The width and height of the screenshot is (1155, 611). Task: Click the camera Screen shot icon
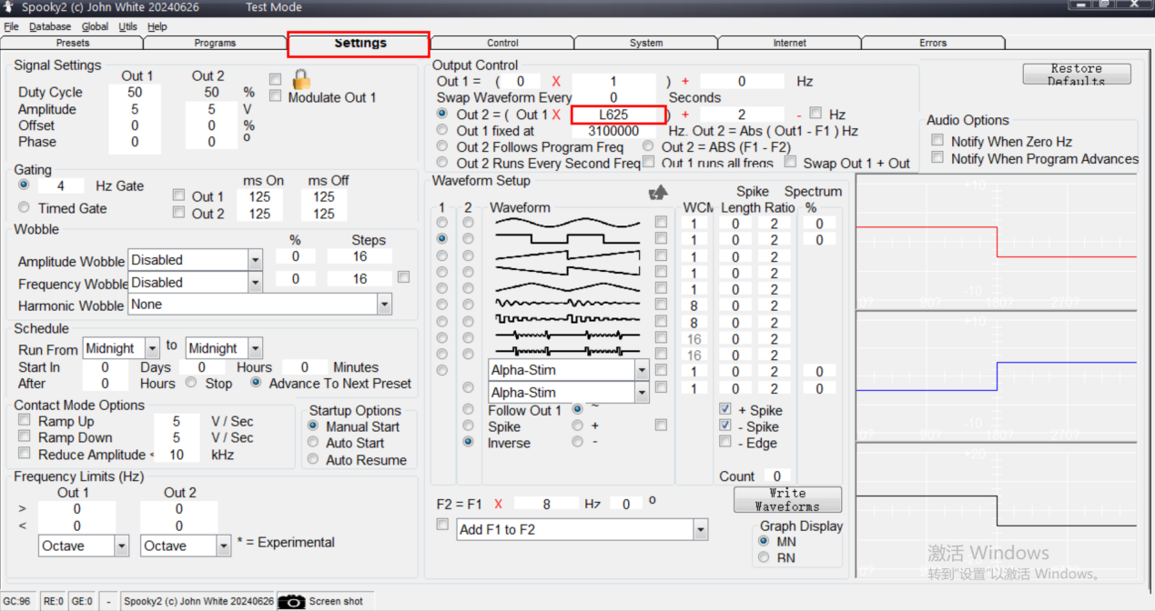coord(291,601)
